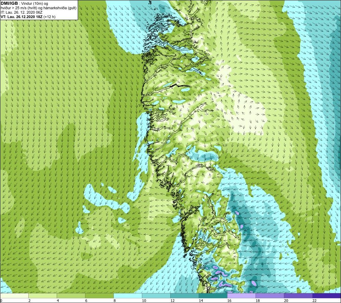
Task: Click the 16–18 m/s light purple swatch
Action: [x=241, y=295]
